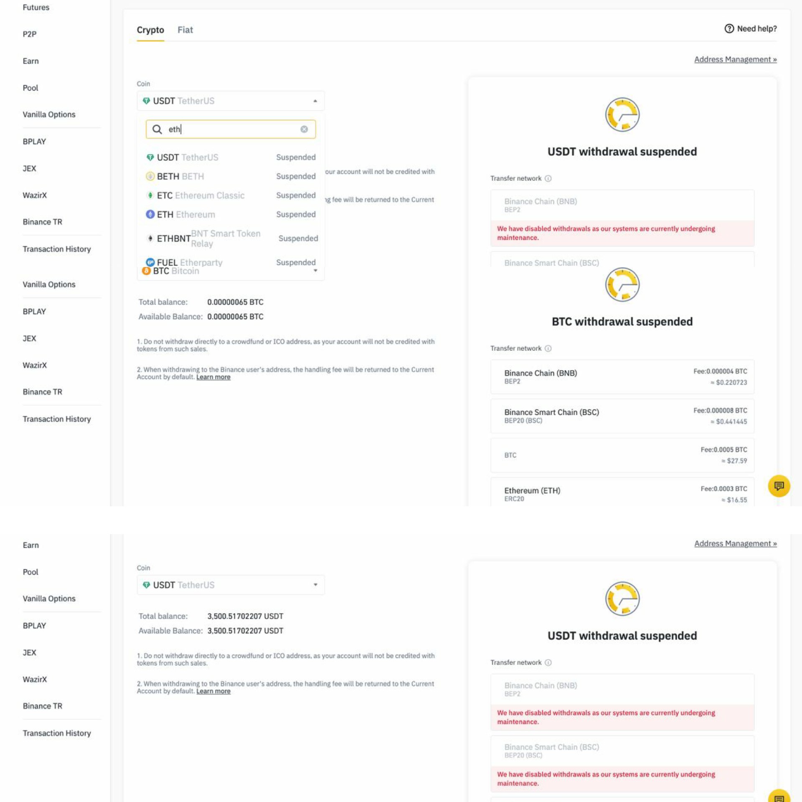Select BETH from the coin search results
Viewport: 802px width, 802px height.
pos(231,176)
